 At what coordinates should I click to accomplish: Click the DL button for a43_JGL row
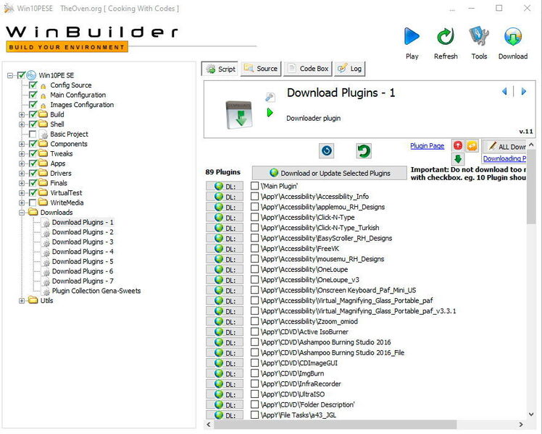(225, 415)
